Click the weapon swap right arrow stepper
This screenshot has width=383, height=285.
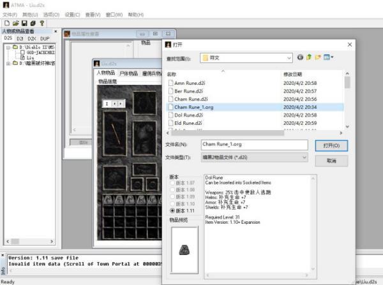coord(121,104)
